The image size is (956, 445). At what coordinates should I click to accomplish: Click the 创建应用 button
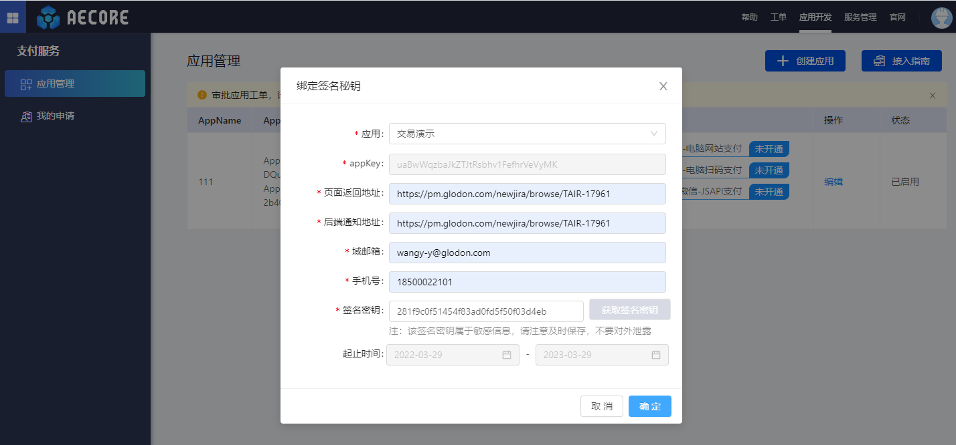(805, 61)
